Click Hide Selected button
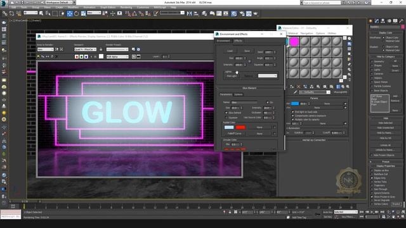 tap(385, 123)
